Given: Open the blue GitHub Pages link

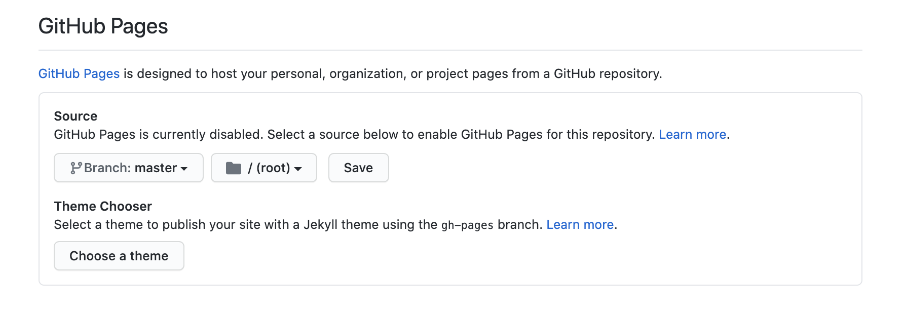Looking at the screenshot, I should pyautogui.click(x=79, y=74).
